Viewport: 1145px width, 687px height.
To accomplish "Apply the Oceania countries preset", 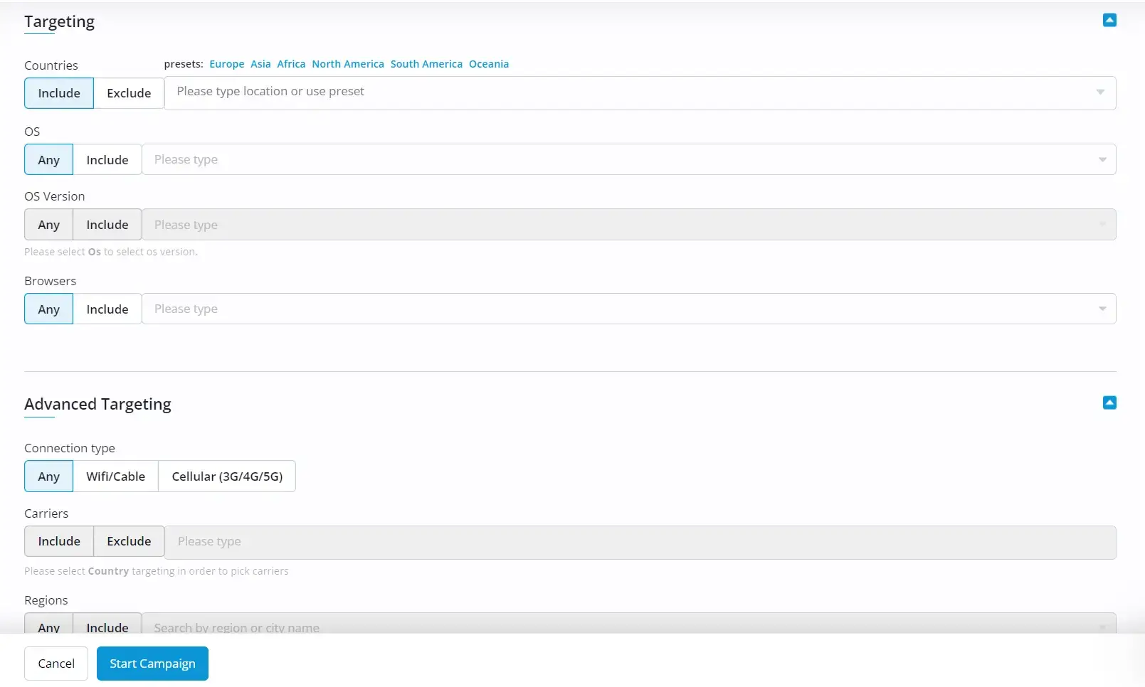I will 488,64.
